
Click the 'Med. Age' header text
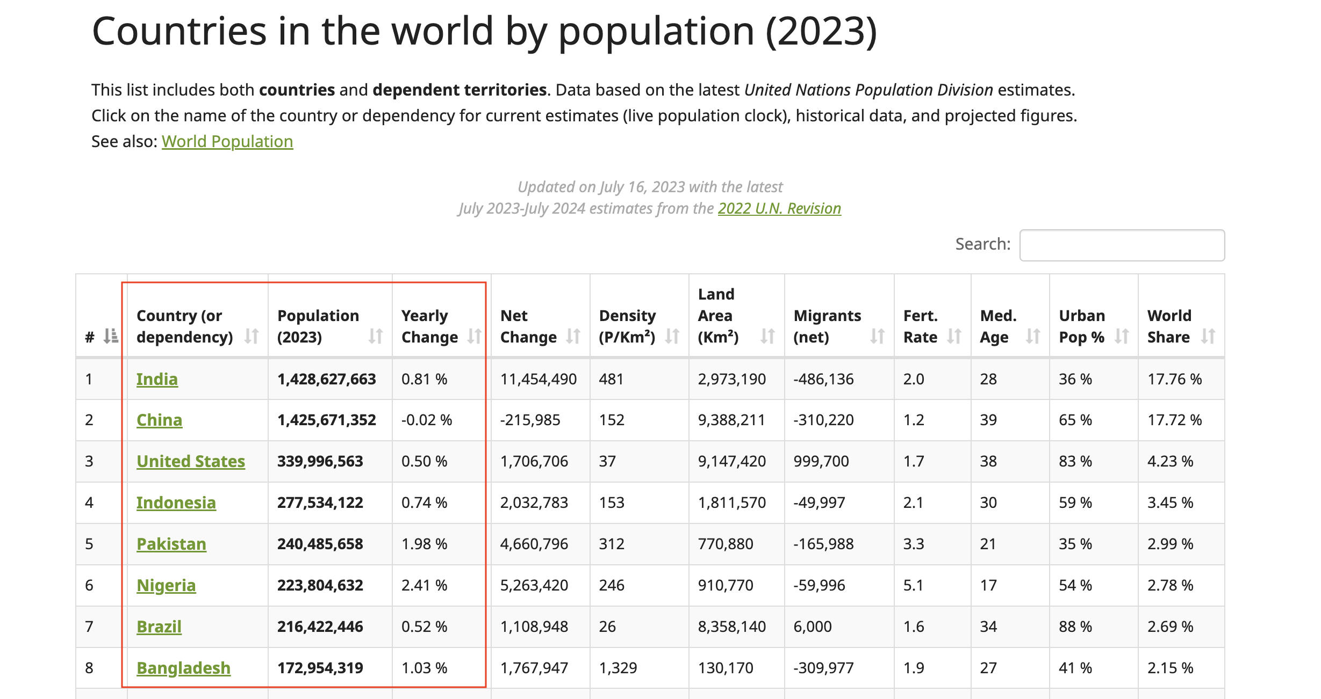point(999,326)
